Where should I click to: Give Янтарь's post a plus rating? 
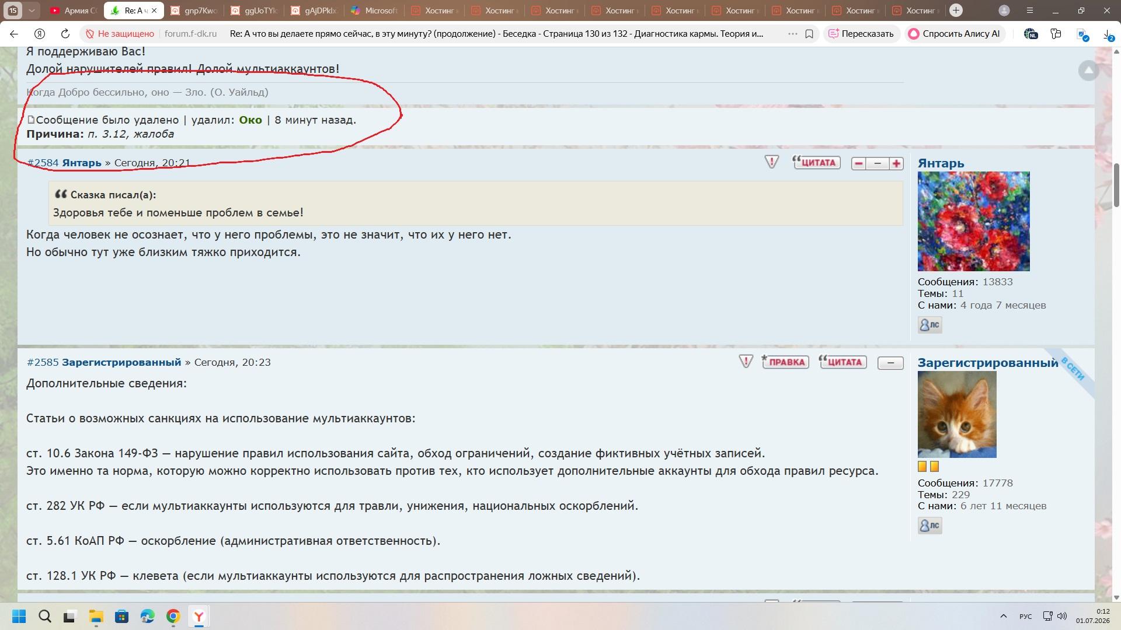pyautogui.click(x=896, y=163)
